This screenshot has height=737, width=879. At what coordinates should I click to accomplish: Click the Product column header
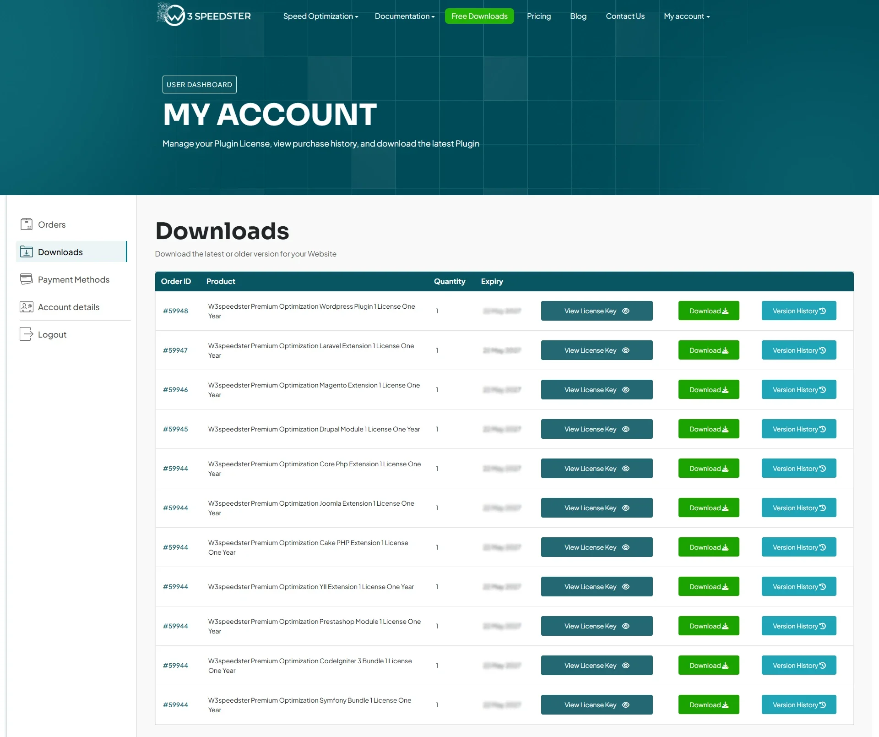click(221, 281)
